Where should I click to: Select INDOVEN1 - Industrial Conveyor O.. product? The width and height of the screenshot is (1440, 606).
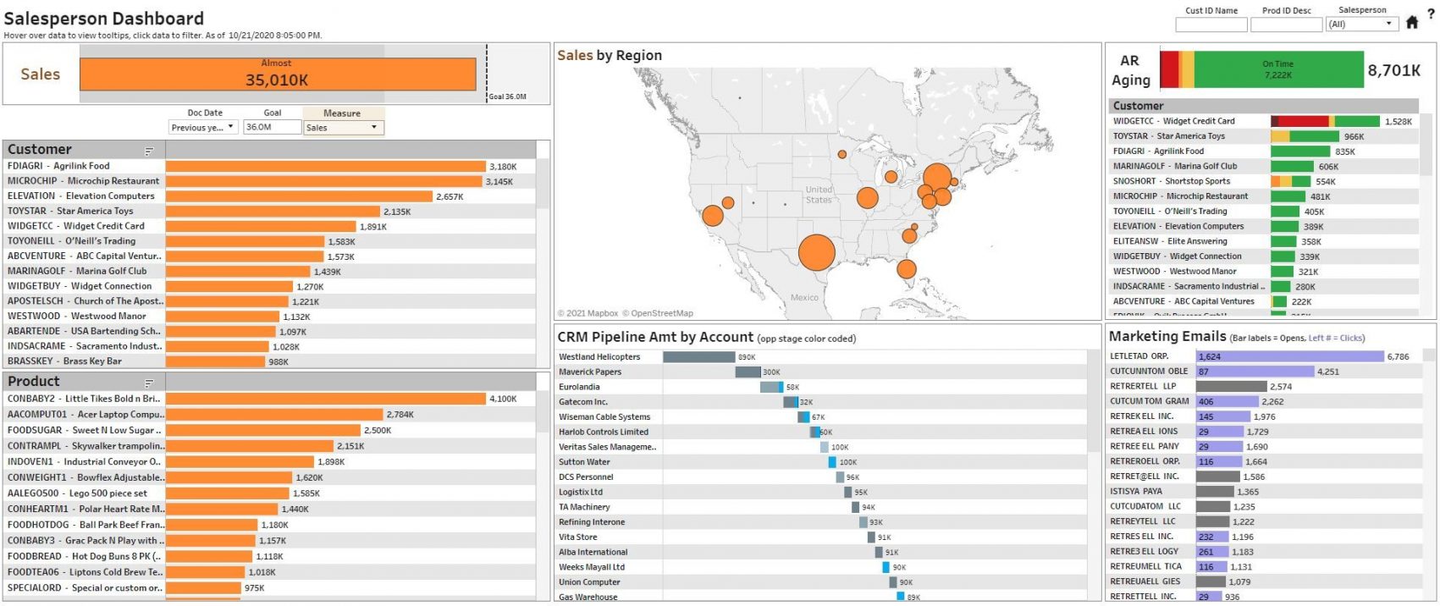pyautogui.click(x=269, y=462)
